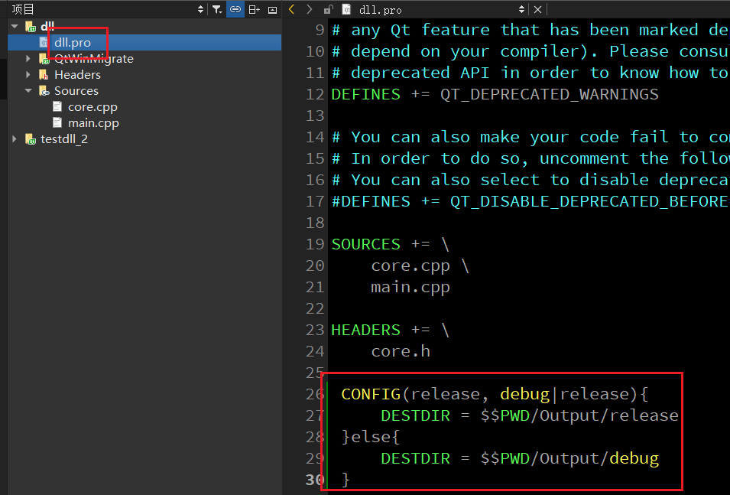Click the dll.pro file name in editor toolbar
This screenshot has height=495, width=730.
click(381, 10)
